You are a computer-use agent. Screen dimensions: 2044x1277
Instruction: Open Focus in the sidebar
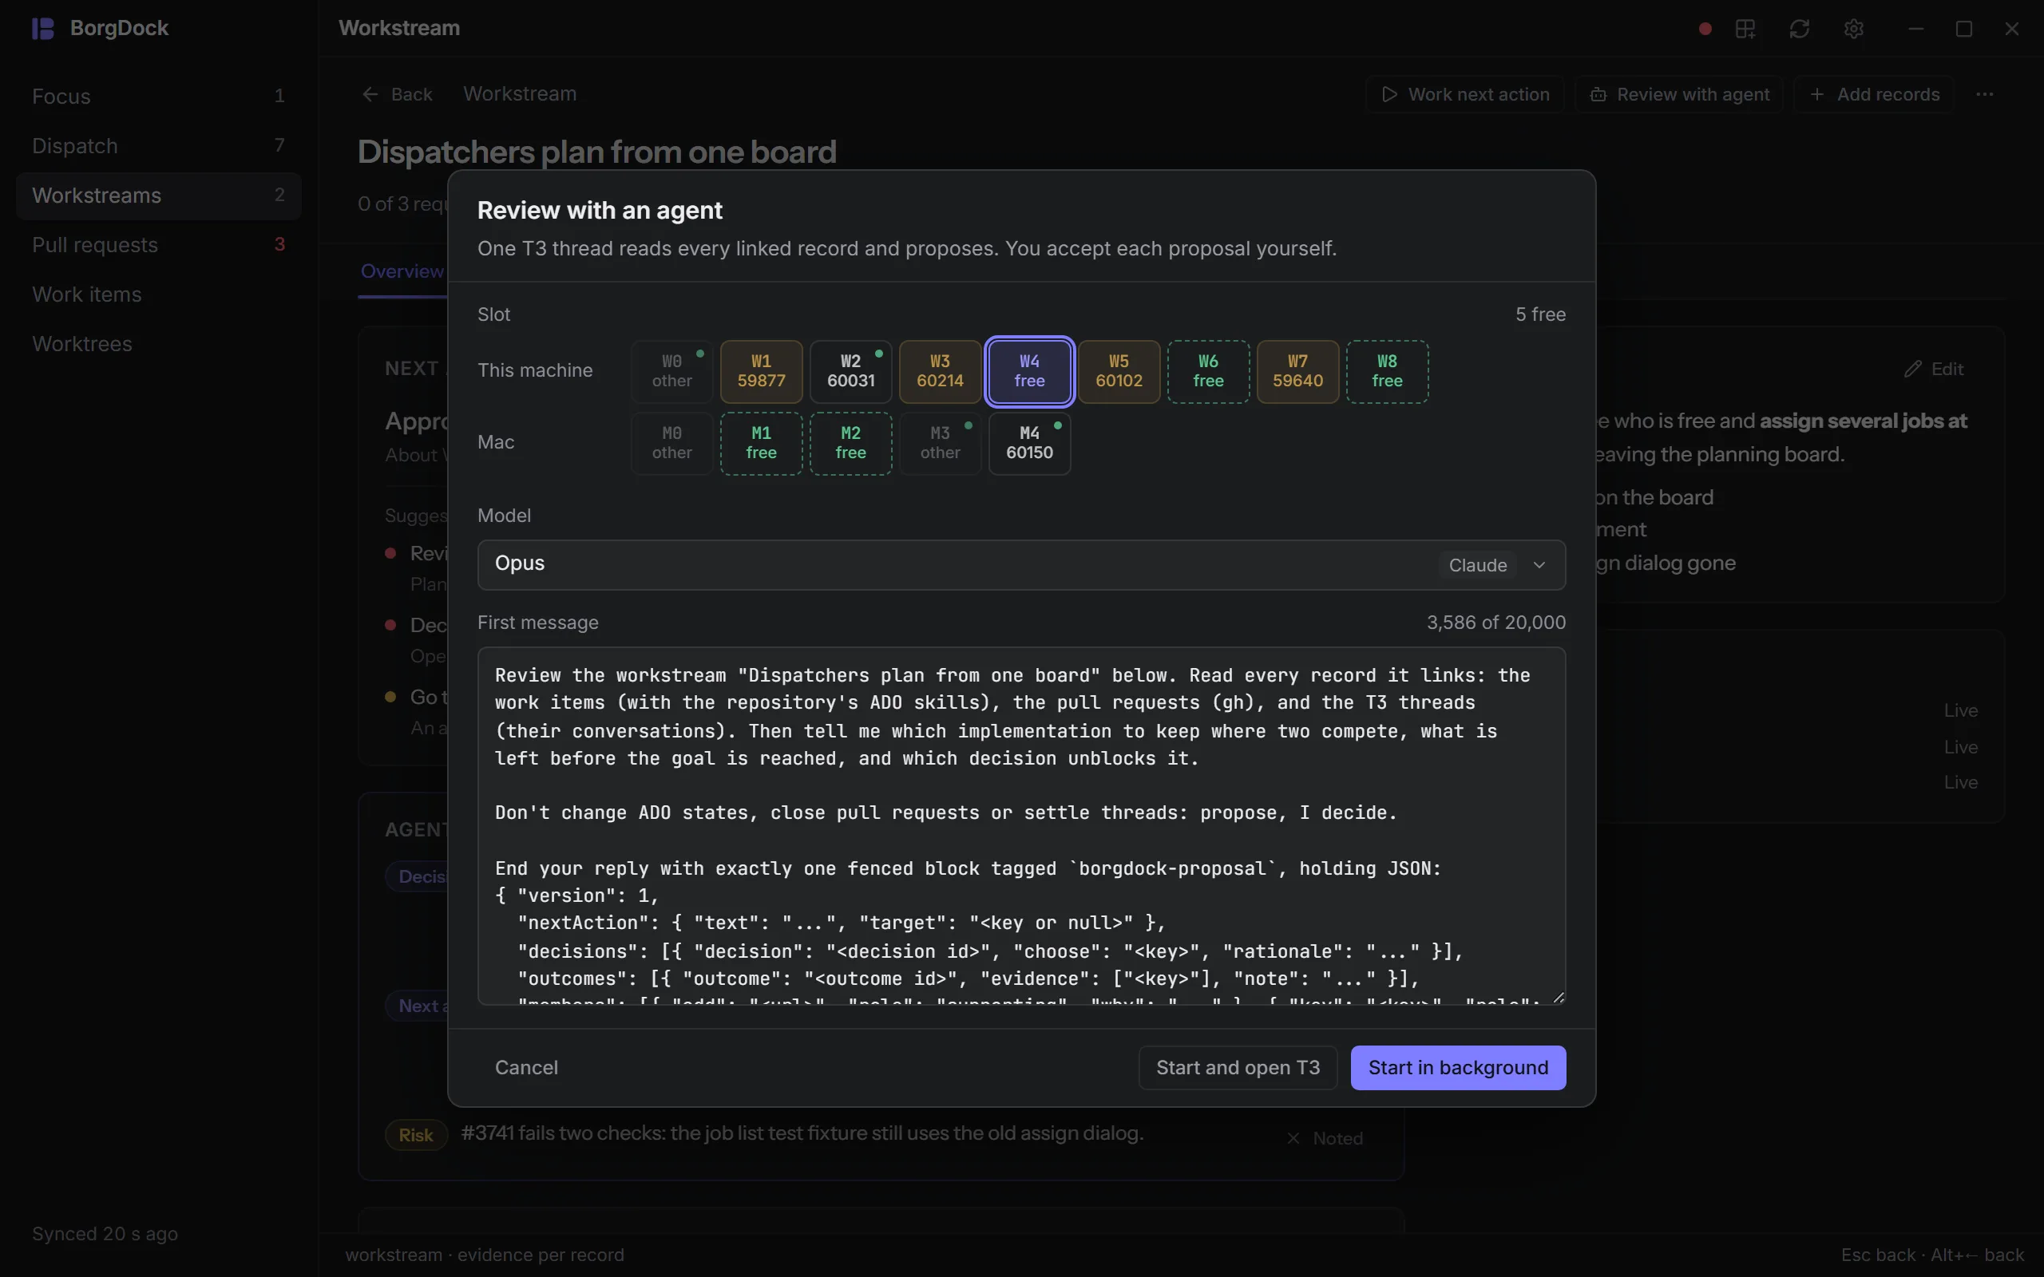click(x=158, y=97)
